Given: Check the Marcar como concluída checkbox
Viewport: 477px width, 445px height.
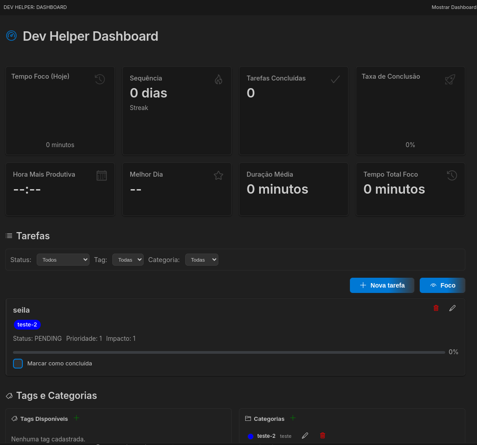Looking at the screenshot, I should (x=18, y=364).
